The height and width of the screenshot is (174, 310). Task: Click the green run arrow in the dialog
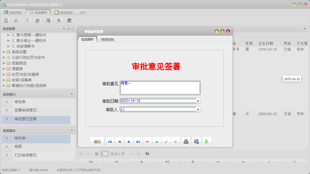pyautogui.click(x=207, y=141)
